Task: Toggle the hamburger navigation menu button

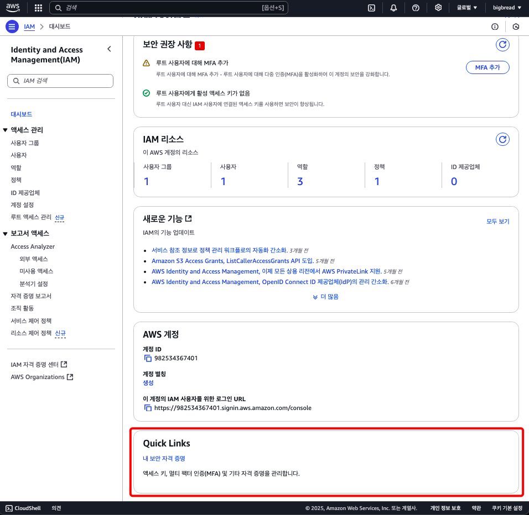Action: point(12,27)
